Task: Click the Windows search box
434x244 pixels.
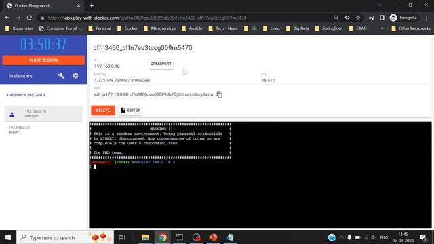Action: pyautogui.click(x=65, y=237)
